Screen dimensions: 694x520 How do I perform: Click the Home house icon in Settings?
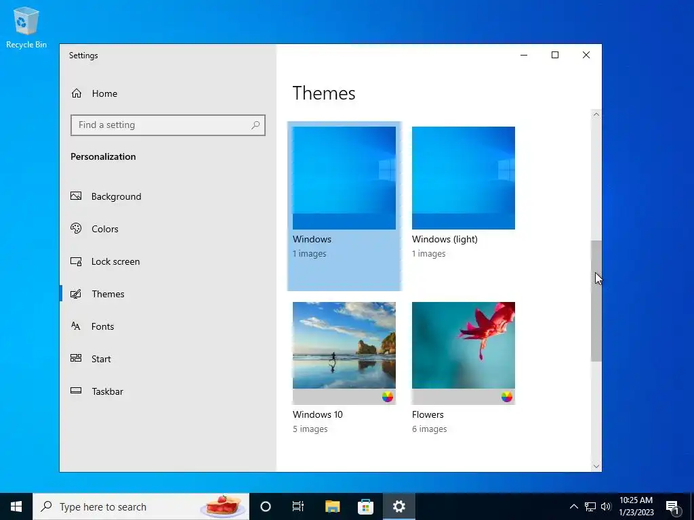(77, 93)
